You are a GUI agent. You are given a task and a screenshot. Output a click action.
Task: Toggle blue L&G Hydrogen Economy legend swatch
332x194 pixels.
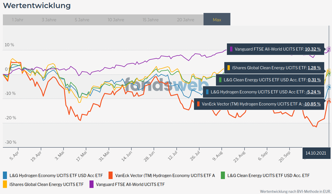5,175
